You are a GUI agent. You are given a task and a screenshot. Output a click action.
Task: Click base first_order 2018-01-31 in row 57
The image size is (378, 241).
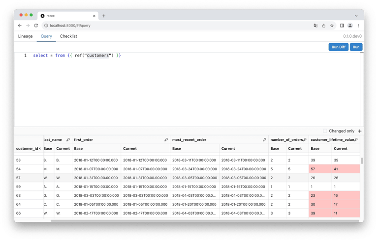pos(96,178)
